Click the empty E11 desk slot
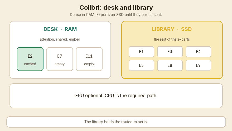This screenshot has height=131, width=232. pos(89,59)
